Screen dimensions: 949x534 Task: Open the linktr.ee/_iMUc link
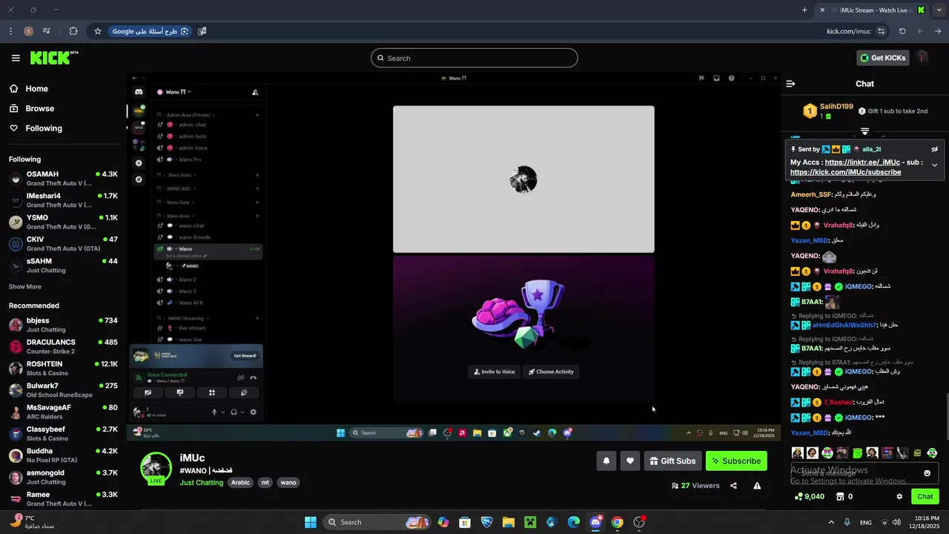(862, 162)
